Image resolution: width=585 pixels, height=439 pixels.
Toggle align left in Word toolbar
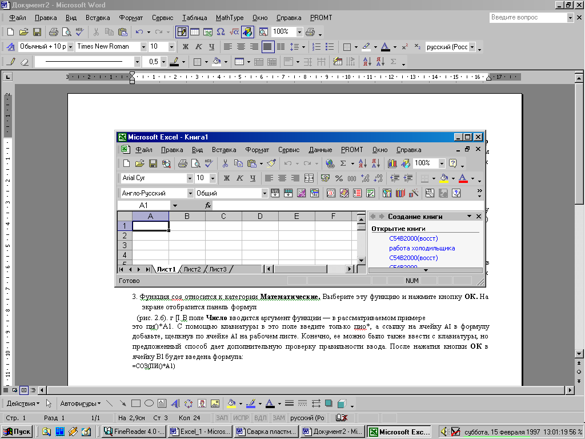[227, 47]
